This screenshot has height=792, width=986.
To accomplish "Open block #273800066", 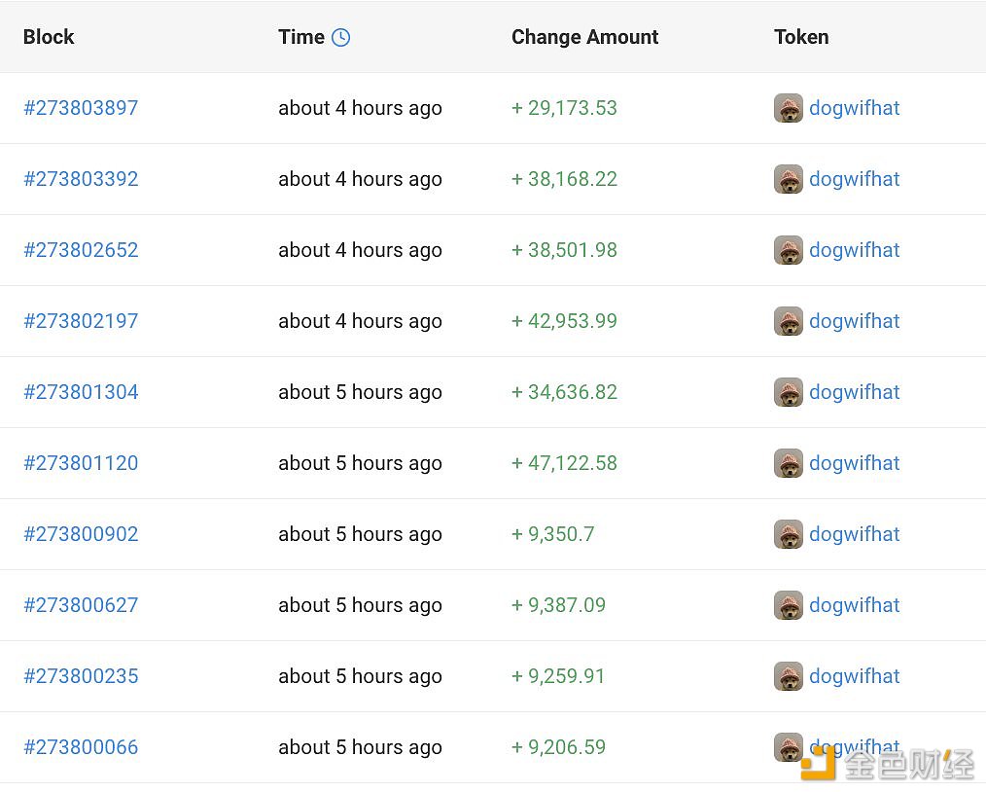I will click(x=81, y=748).
